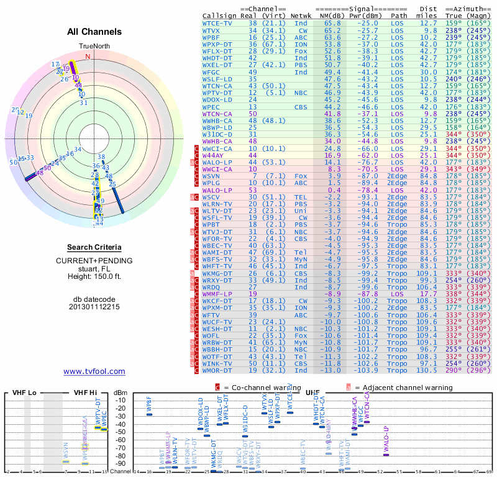Select the WPXP-DT callsign in the table
This screenshot has height=477, width=497.
pyautogui.click(x=217, y=44)
